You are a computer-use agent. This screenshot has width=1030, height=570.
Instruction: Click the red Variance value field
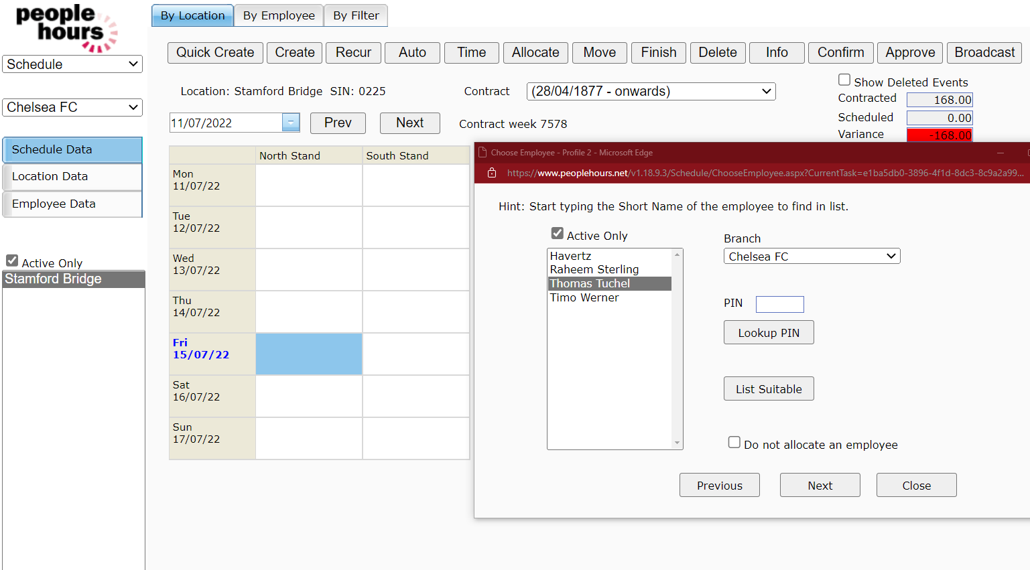click(939, 135)
